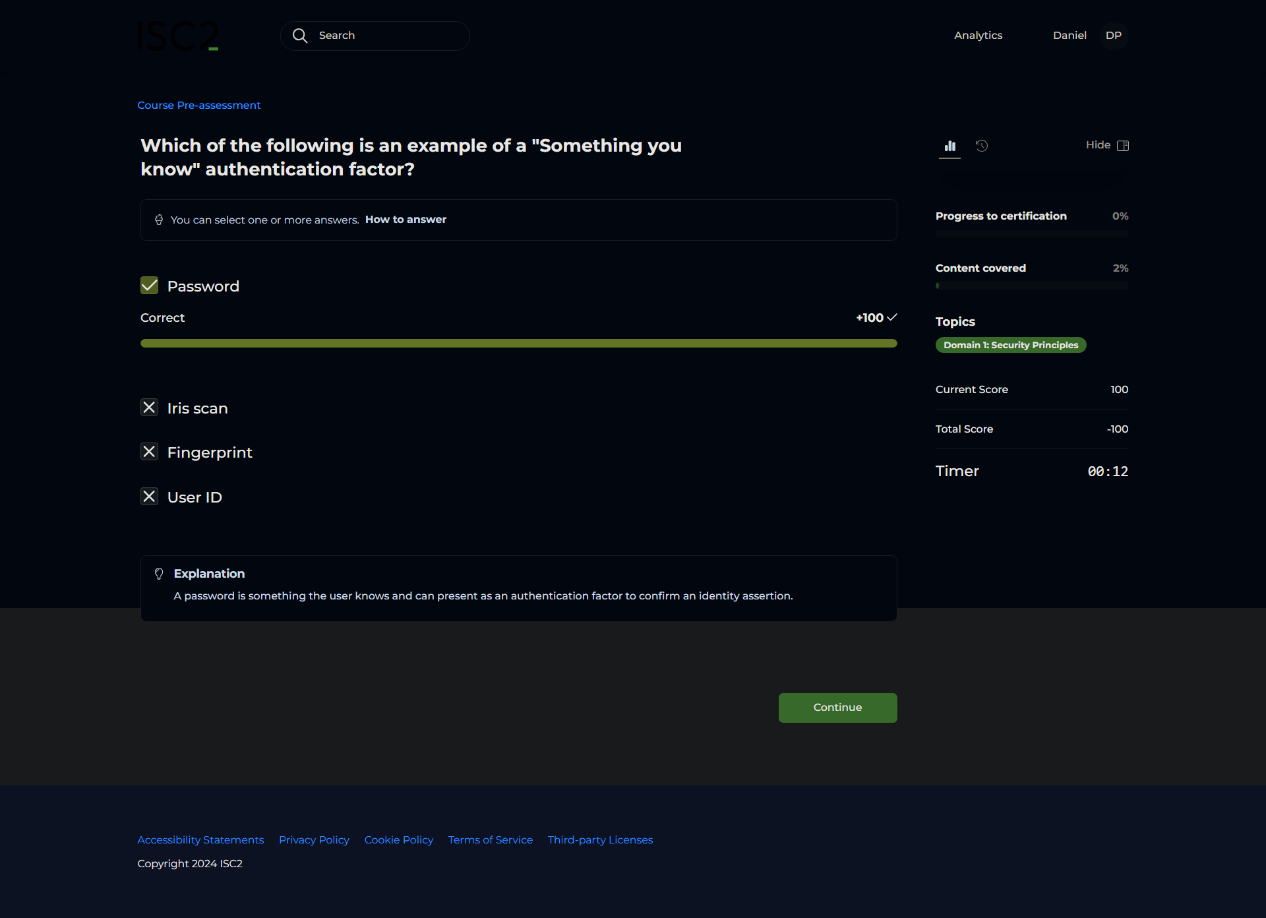Image resolution: width=1266 pixels, height=918 pixels.
Task: Toggle the Password checkbox
Action: tap(150, 286)
